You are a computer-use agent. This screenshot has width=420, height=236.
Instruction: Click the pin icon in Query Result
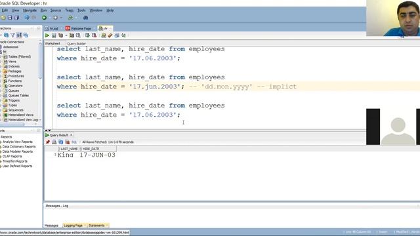tap(48, 142)
